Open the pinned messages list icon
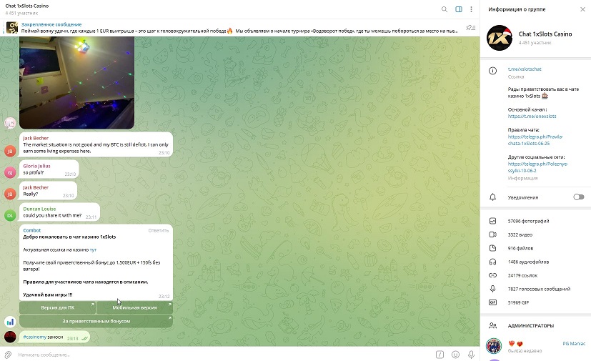 coord(471,28)
